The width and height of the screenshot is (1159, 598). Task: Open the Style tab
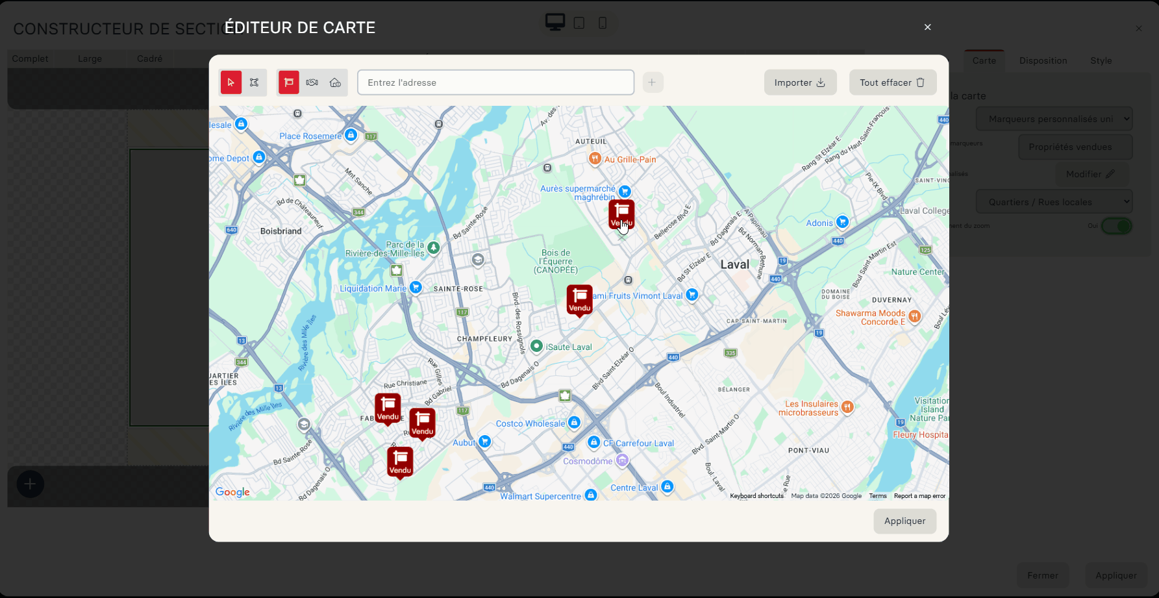tap(1101, 60)
